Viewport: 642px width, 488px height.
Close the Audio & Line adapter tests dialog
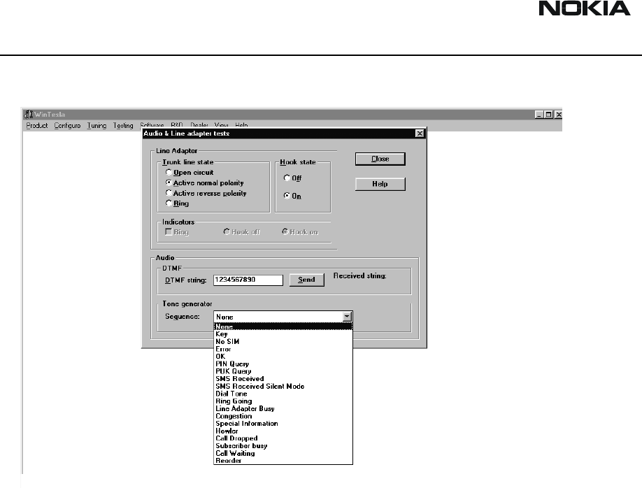tap(420, 134)
